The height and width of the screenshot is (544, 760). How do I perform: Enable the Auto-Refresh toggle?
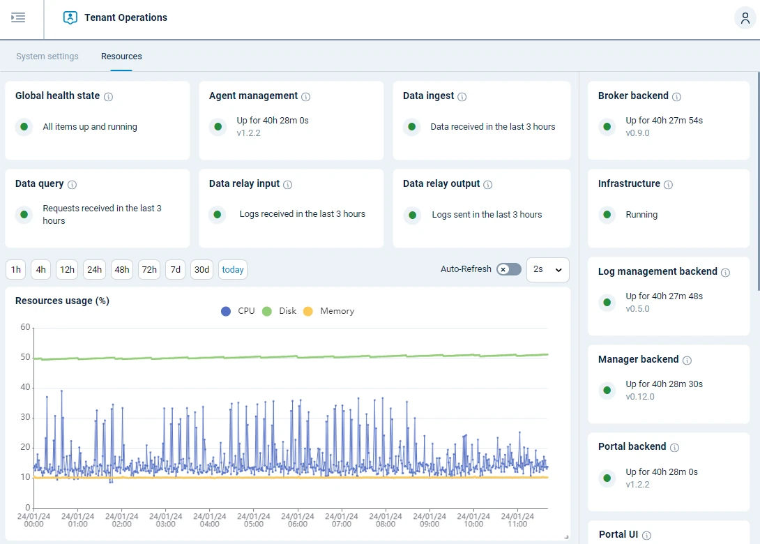pos(508,269)
